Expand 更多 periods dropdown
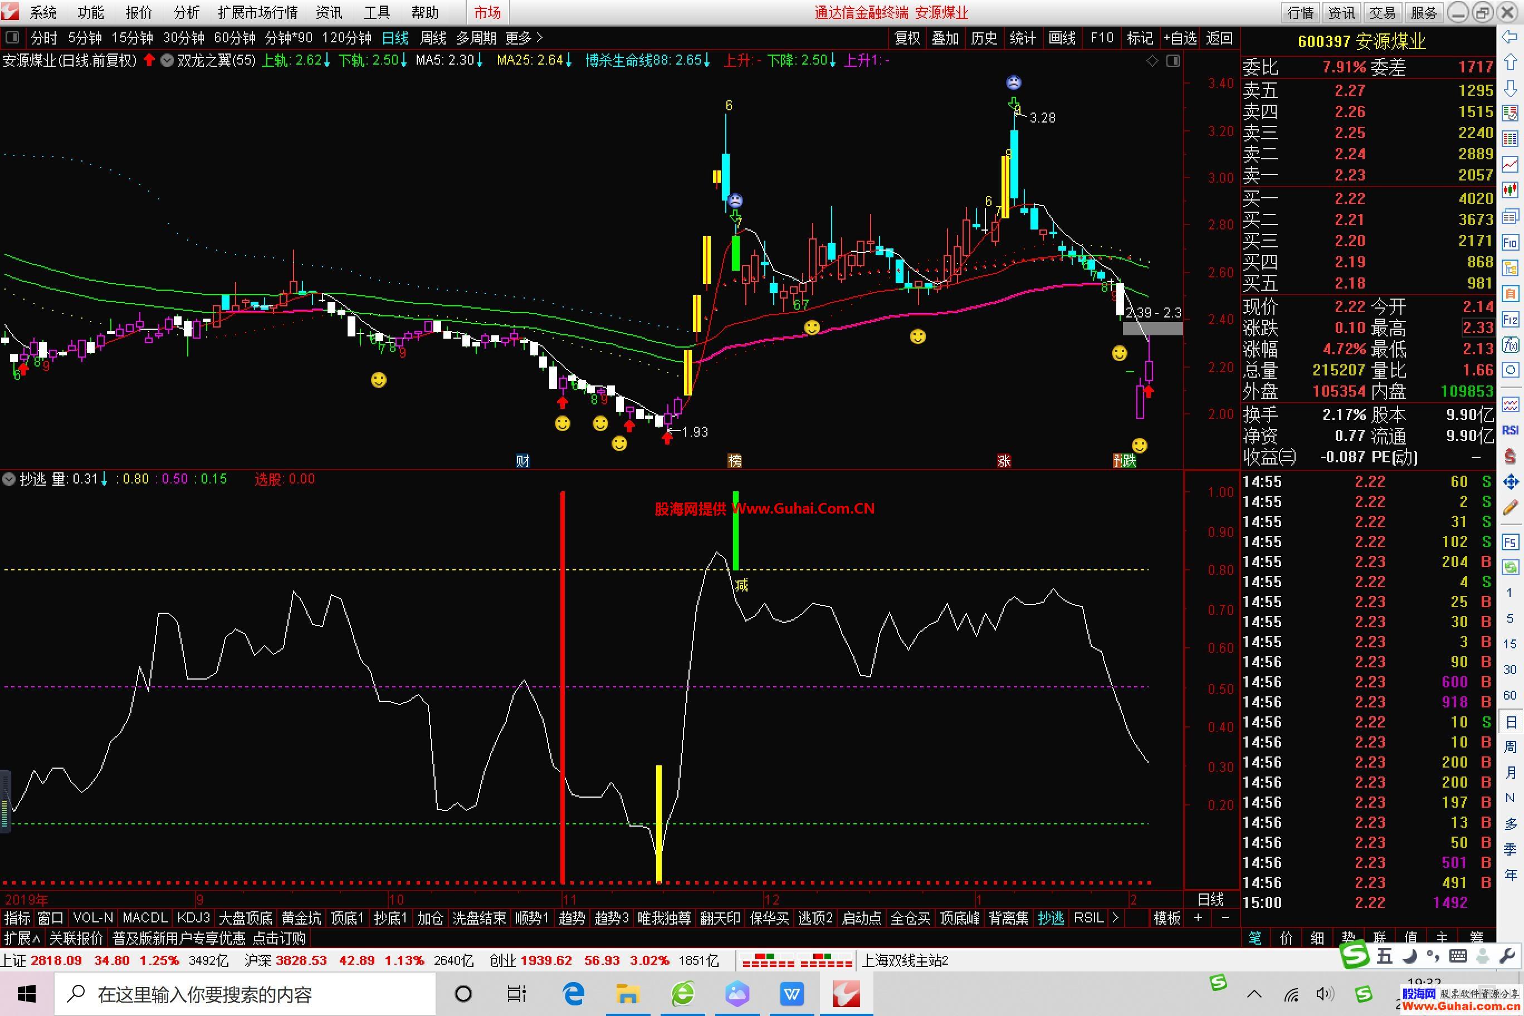The height and width of the screenshot is (1016, 1524). [x=524, y=38]
